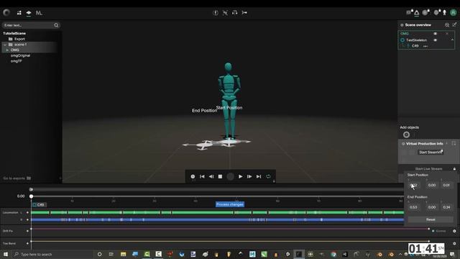Viewport: 460px width, 259px height.
Task: Click the Start Position Z value field
Action: pos(446,185)
